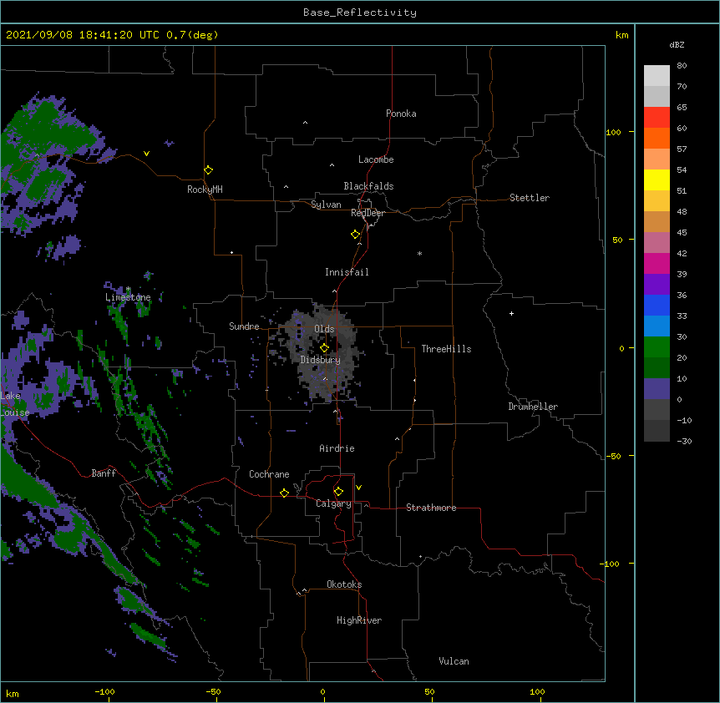Select the yellow radar site diamond between Olds and Didsbury

click(x=324, y=348)
